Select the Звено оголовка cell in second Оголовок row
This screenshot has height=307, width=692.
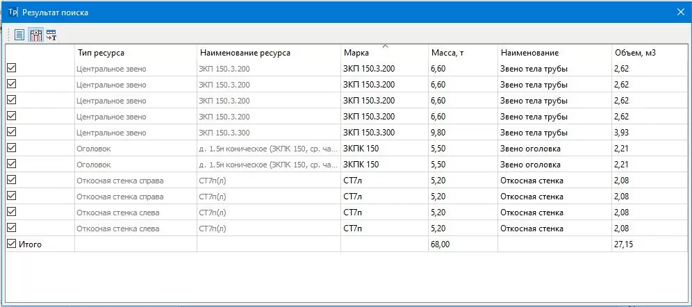point(554,165)
